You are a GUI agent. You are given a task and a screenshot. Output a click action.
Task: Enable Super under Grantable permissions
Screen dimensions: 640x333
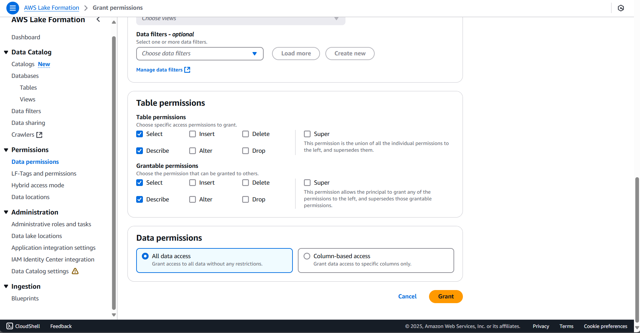(x=307, y=183)
